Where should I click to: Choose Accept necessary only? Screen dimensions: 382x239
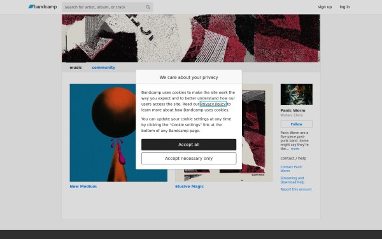click(189, 159)
